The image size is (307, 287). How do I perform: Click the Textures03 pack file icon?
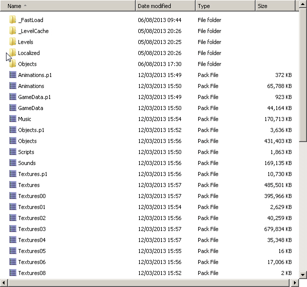click(12, 228)
